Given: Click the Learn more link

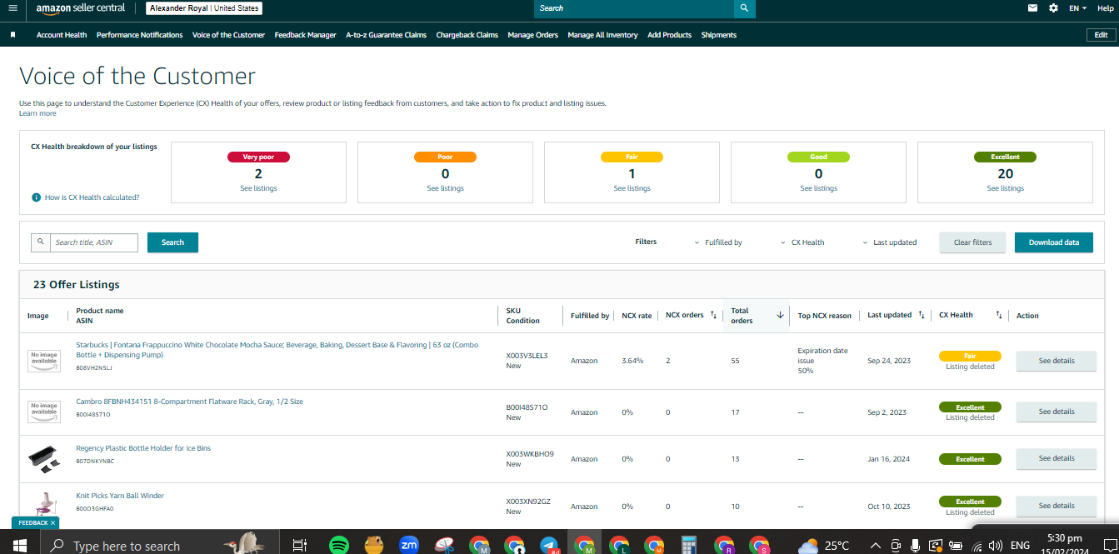Looking at the screenshot, I should [x=37, y=113].
